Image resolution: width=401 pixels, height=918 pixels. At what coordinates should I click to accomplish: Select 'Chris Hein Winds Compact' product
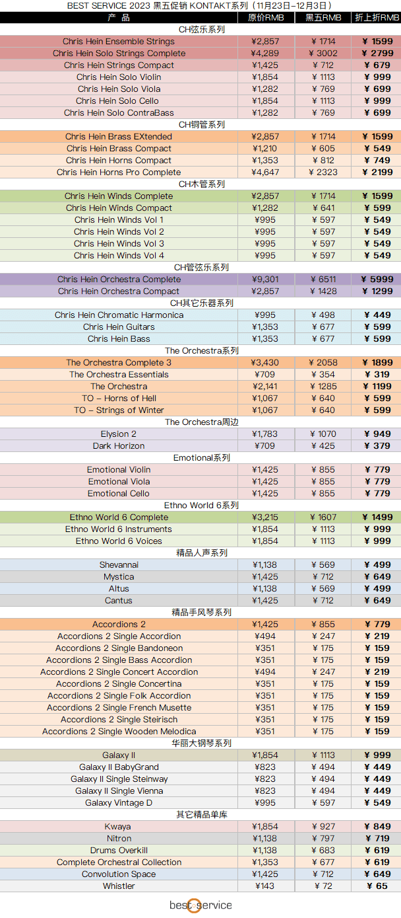pyautogui.click(x=119, y=208)
